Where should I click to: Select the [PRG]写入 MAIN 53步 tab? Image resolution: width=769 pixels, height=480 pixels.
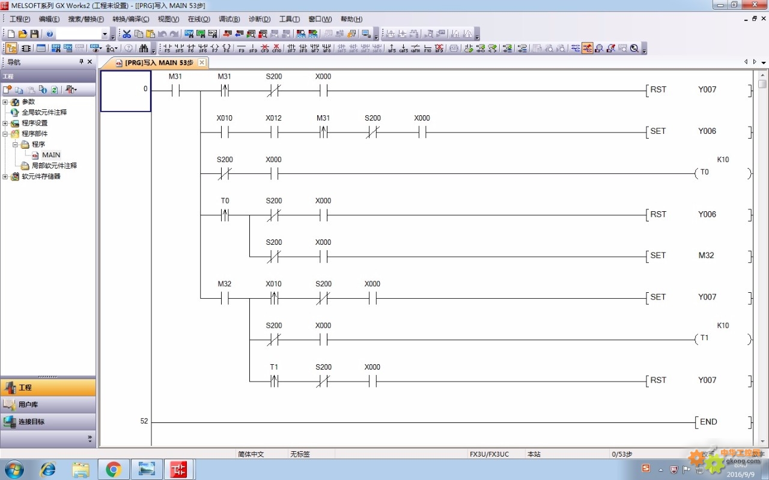tap(154, 62)
